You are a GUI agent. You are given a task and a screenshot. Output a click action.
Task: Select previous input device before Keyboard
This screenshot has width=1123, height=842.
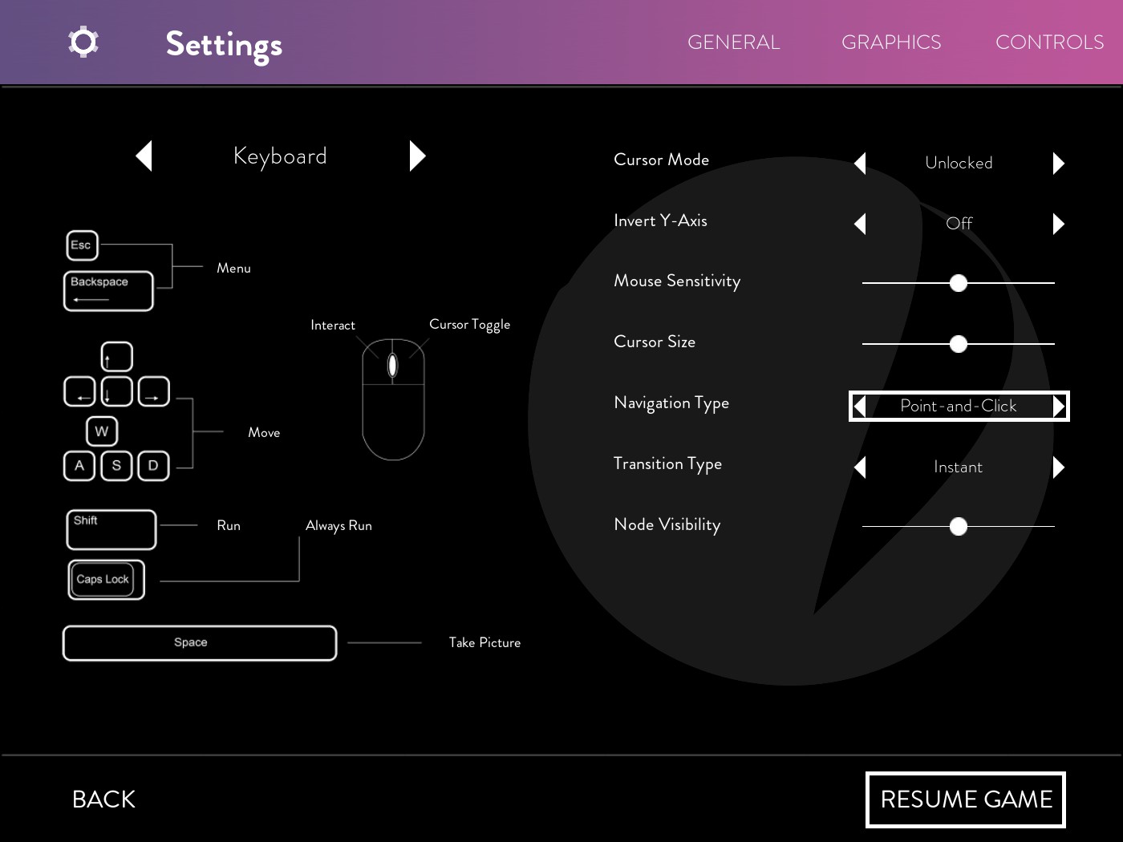144,156
